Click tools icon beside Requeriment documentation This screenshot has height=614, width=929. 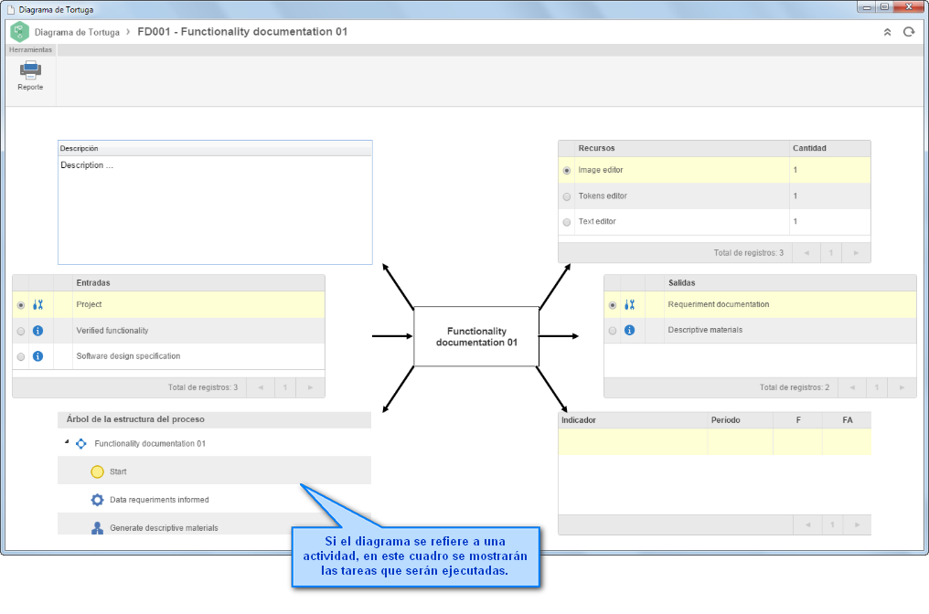coord(629,304)
